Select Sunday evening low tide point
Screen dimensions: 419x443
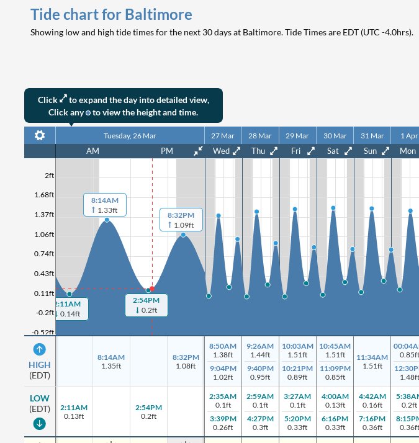[384, 281]
